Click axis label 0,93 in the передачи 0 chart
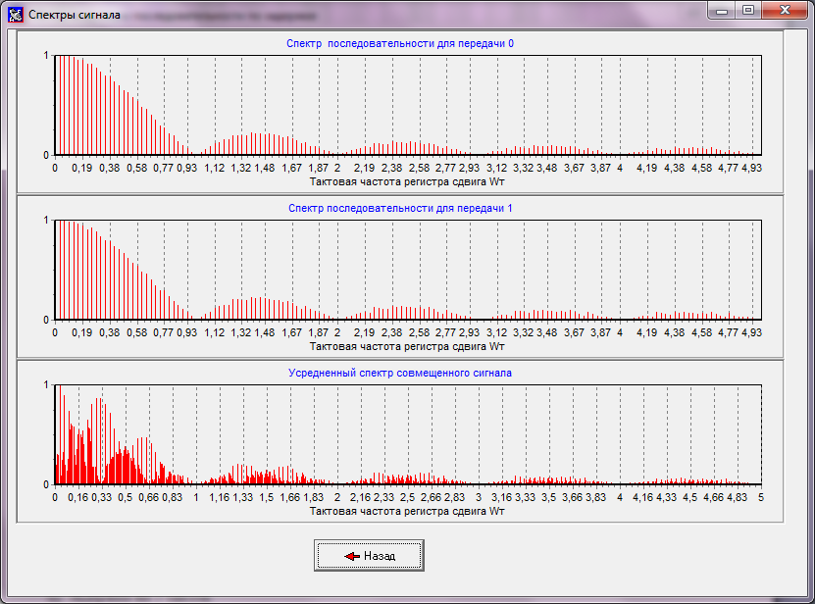The width and height of the screenshot is (815, 604). [187, 168]
